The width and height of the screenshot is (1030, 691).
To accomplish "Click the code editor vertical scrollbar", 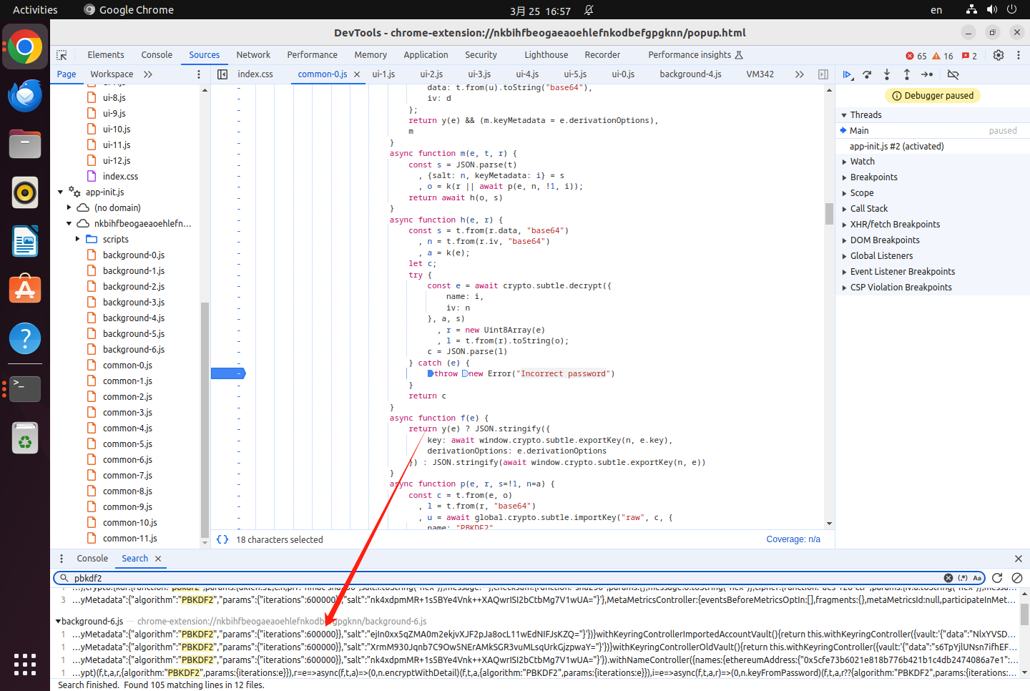I will point(829,214).
